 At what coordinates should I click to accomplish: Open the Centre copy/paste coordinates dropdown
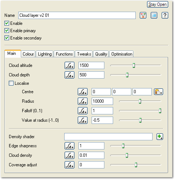click(158, 92)
